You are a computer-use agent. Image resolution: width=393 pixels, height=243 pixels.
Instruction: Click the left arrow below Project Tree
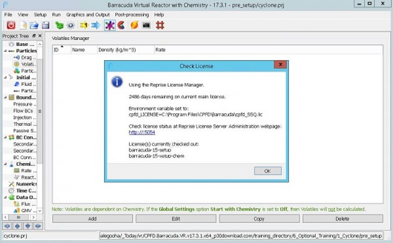(x=7, y=226)
